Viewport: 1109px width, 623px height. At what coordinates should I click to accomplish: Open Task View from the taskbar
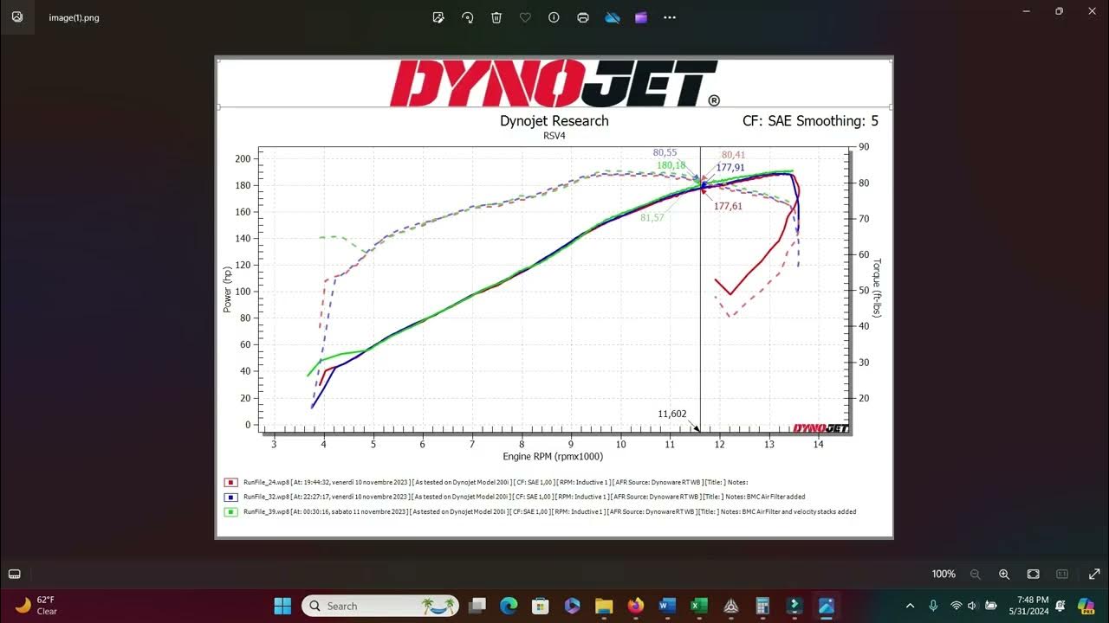click(x=477, y=606)
